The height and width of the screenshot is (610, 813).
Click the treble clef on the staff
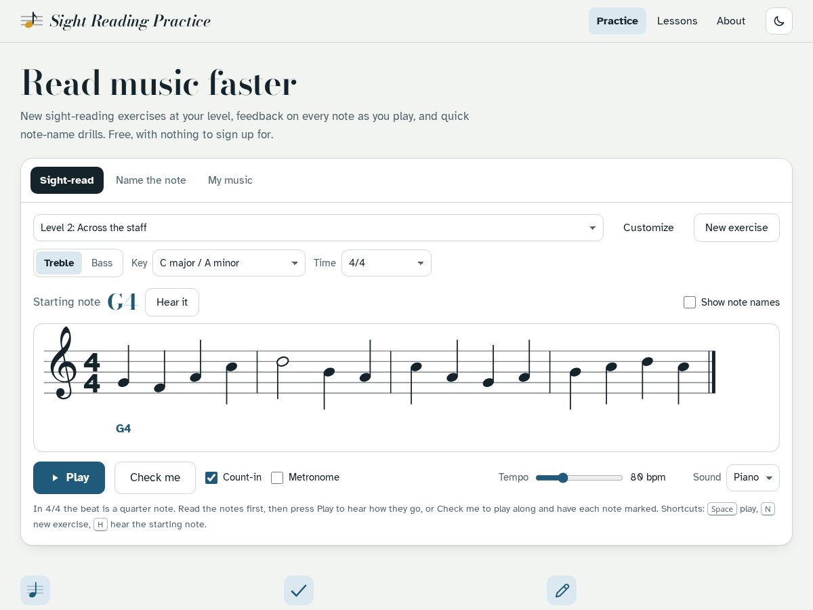coord(64,364)
